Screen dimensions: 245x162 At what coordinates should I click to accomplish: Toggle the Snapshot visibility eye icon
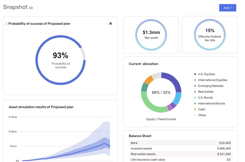tap(31, 8)
